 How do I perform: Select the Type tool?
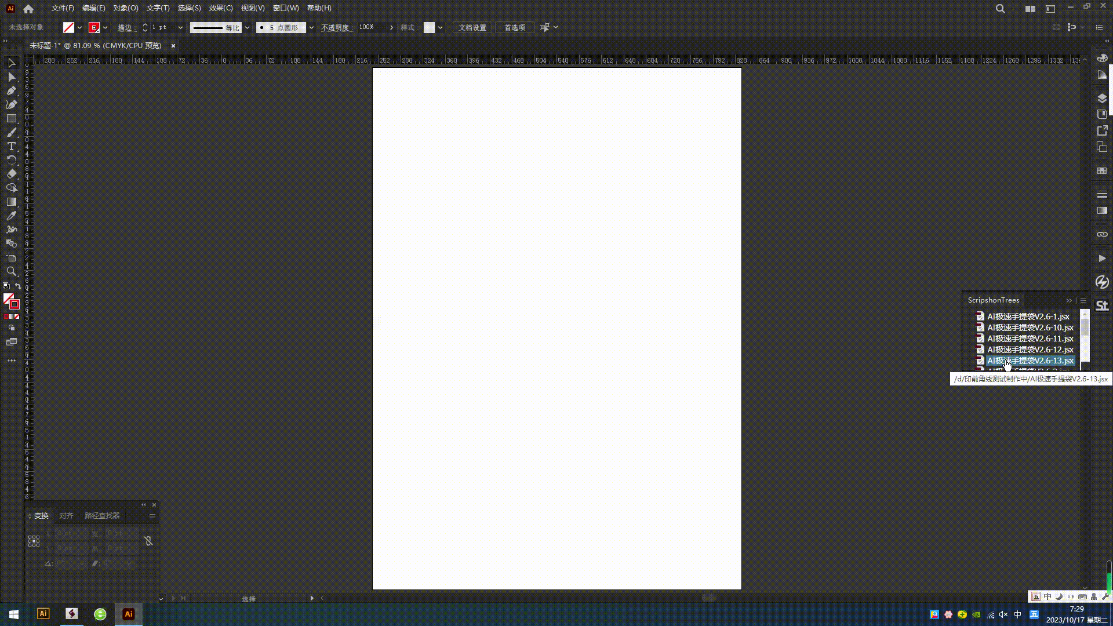click(x=12, y=146)
